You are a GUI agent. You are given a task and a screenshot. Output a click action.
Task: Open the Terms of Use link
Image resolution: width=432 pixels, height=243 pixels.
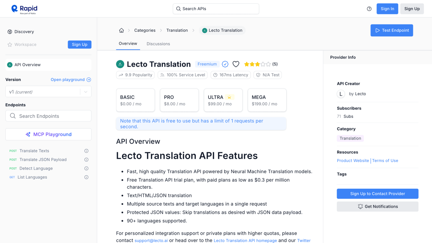click(385, 161)
